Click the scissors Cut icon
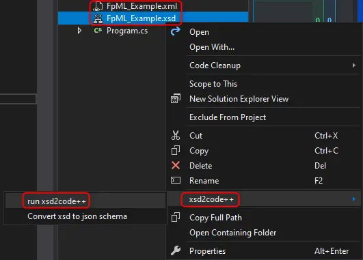363x260 pixels. (176, 135)
